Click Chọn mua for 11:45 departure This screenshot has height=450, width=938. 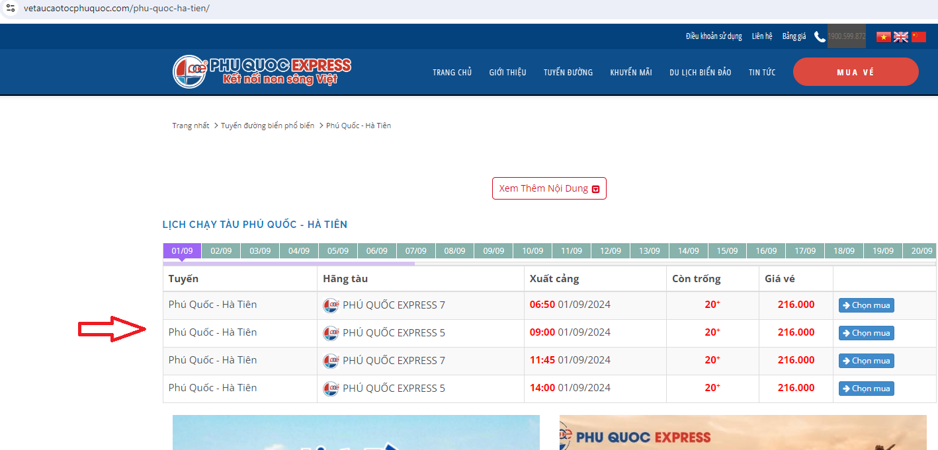pos(867,361)
